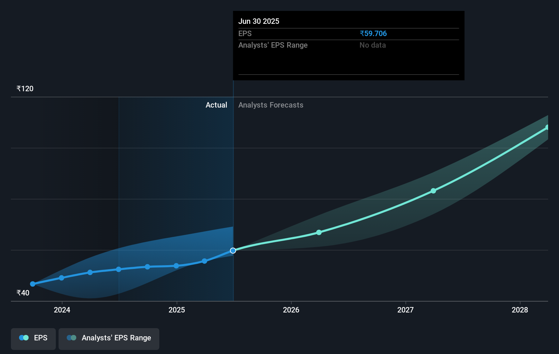This screenshot has width=559, height=354.
Task: Expand the Jun 30 2025 tooltip details
Action: click(348, 45)
